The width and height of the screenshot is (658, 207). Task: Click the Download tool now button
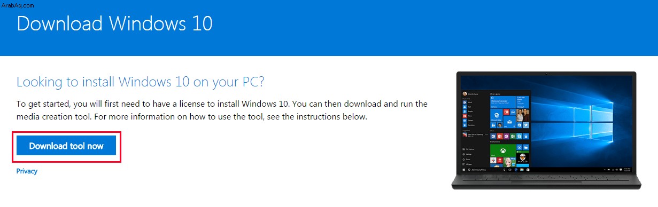66,145
